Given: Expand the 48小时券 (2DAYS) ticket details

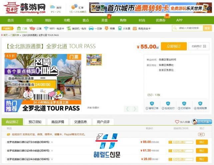Looking at the screenshot, I should point(52,151).
